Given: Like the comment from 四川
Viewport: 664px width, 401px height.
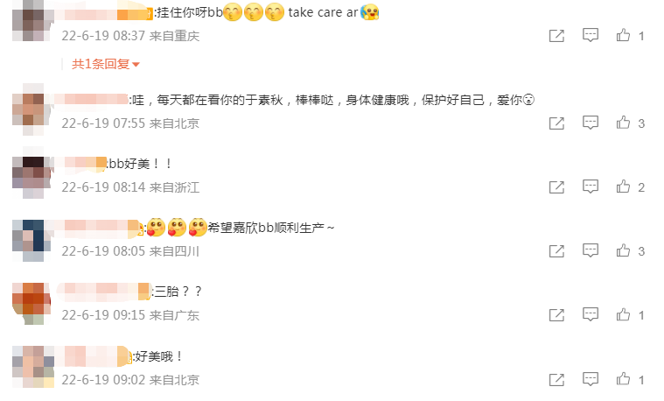Looking at the screenshot, I should tap(624, 251).
